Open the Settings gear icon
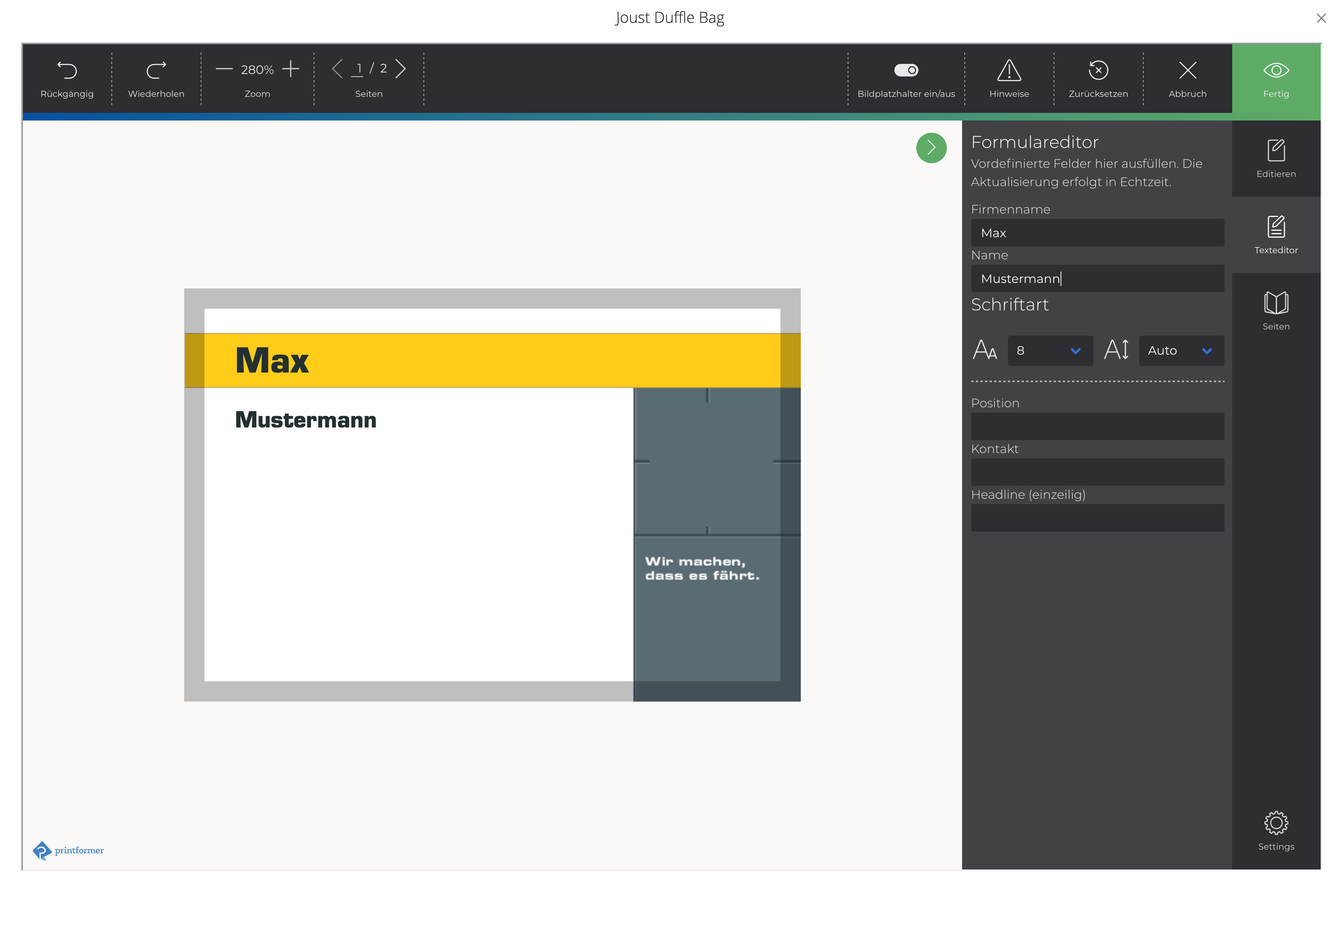 [1275, 823]
